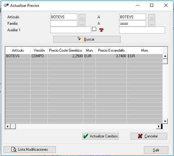Click the Salir button
The width and height of the screenshot is (174, 156).
156,150
